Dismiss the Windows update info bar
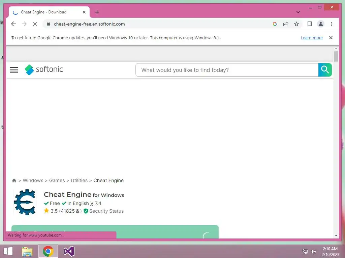The image size is (345, 258). pos(331,38)
